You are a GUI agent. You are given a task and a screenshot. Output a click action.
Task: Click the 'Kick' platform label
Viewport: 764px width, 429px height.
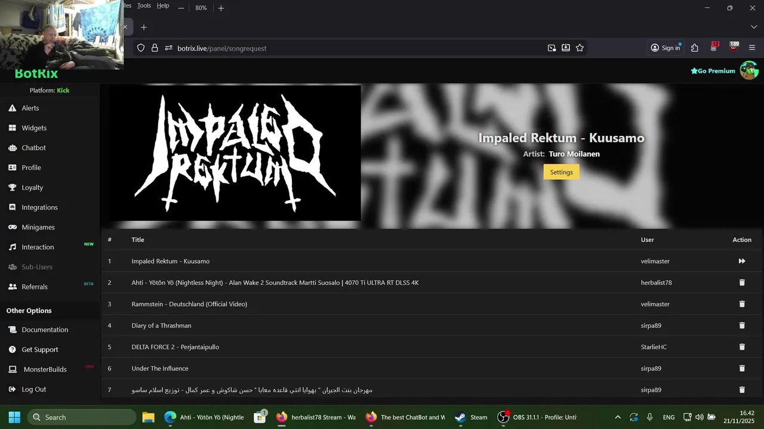pyautogui.click(x=63, y=91)
